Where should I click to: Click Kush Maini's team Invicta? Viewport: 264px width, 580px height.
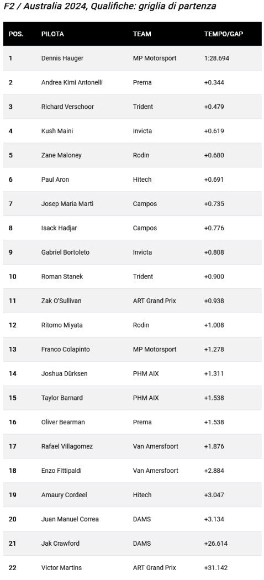click(x=142, y=131)
